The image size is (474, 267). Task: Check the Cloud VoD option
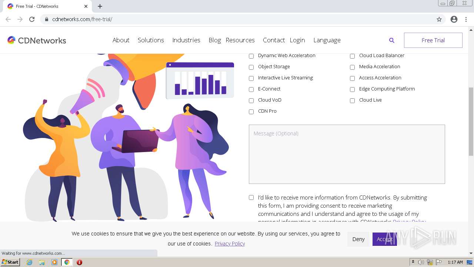(251, 100)
